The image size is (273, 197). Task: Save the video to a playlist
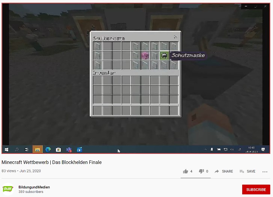tap(247, 171)
